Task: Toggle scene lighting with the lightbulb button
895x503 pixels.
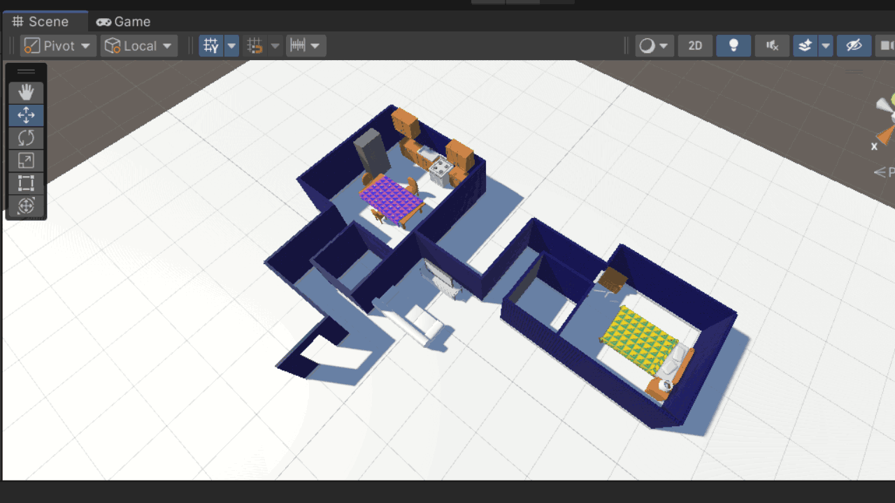Action: pos(733,46)
